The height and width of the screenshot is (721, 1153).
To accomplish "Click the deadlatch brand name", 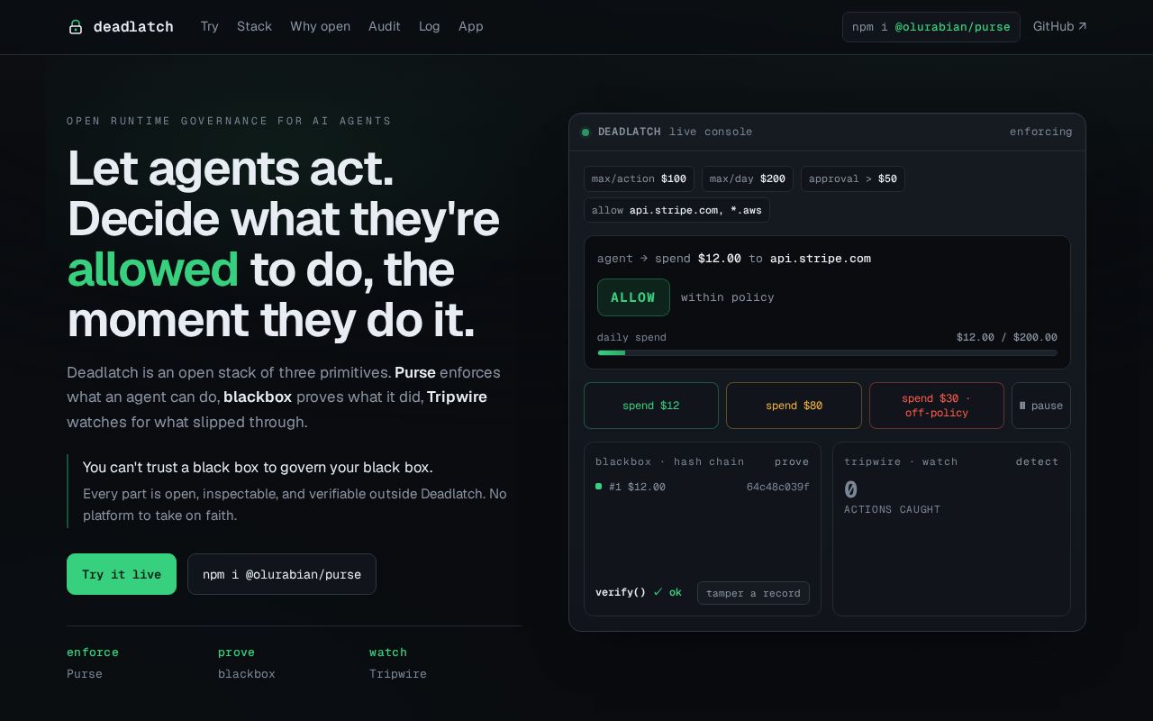I will [x=133, y=27].
